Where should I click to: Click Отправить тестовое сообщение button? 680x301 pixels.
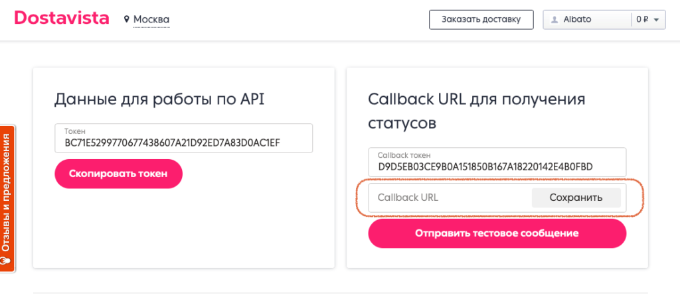(x=497, y=233)
